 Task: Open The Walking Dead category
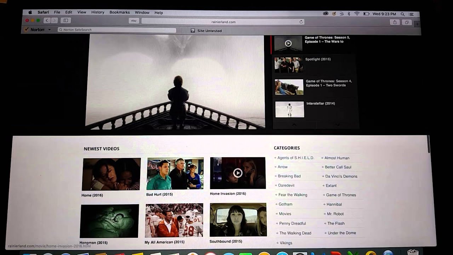[295, 233]
